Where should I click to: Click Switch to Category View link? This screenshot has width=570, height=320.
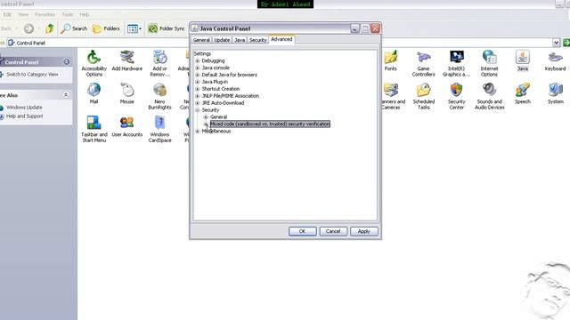point(32,75)
